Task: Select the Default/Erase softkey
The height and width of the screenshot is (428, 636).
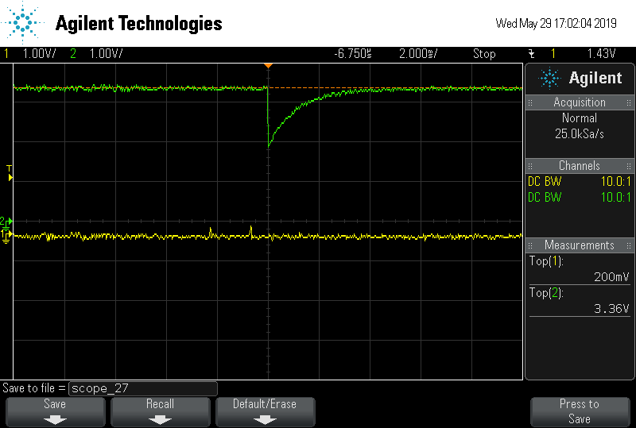Action: tap(265, 412)
